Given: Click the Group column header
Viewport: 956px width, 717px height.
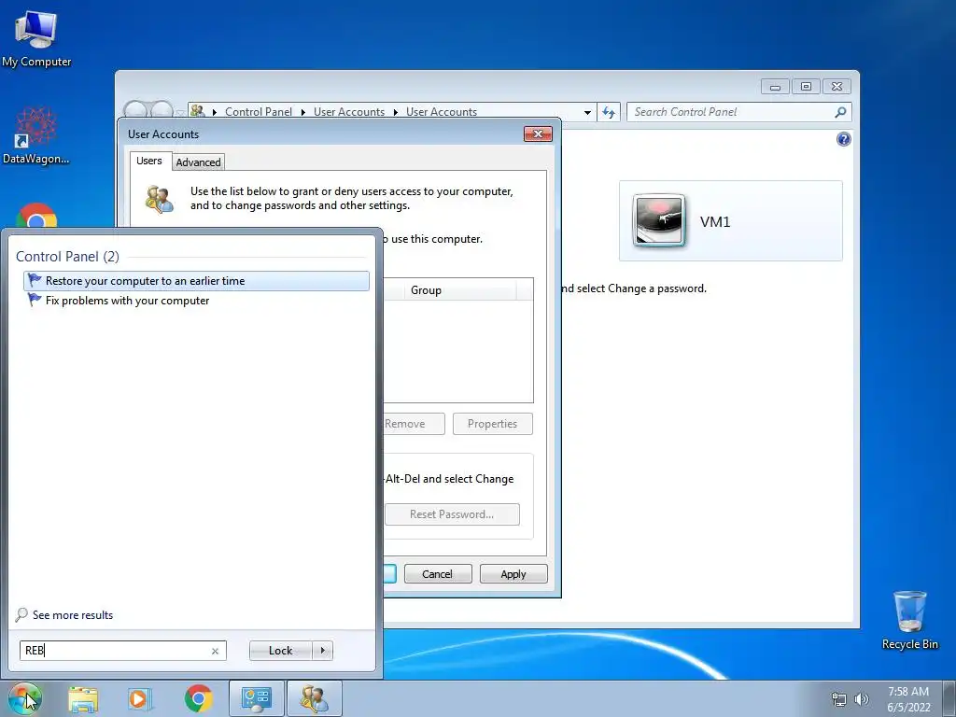Looking at the screenshot, I should click(459, 290).
